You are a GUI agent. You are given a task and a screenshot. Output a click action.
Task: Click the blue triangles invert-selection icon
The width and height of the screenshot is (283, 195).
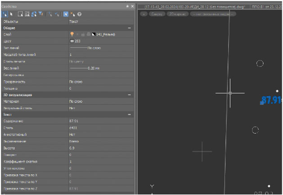(34, 14)
